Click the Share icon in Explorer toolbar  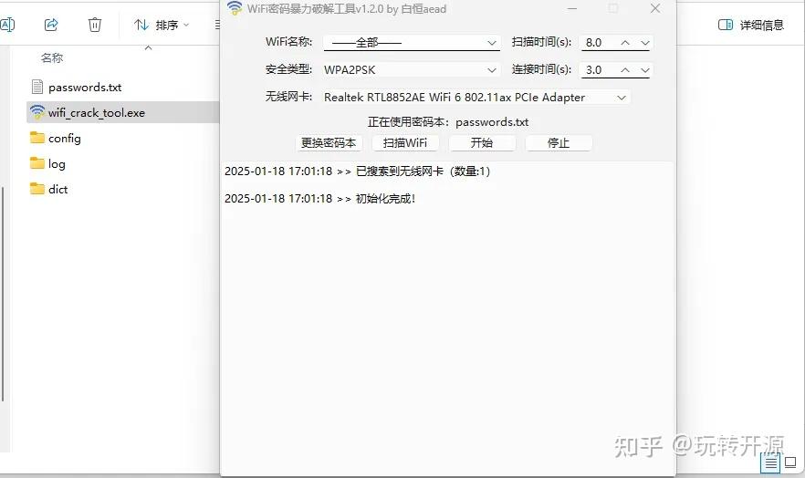point(51,24)
